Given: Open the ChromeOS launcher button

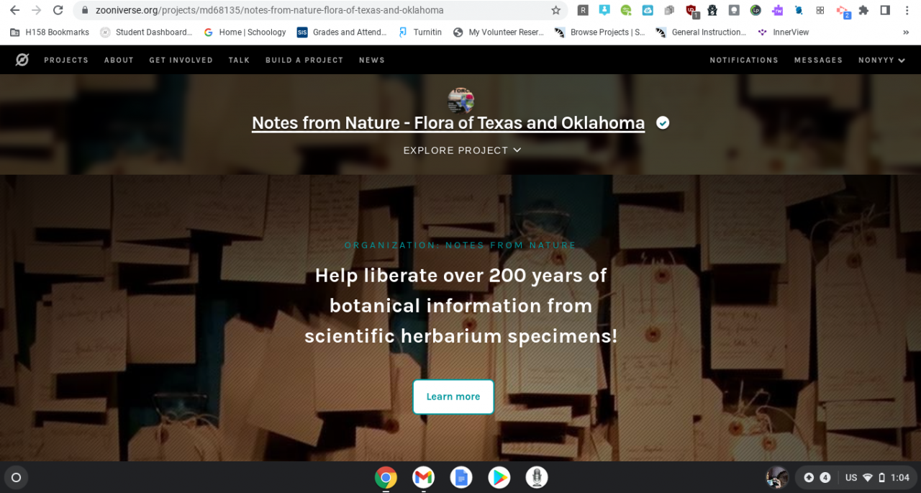Looking at the screenshot, I should coord(16,477).
